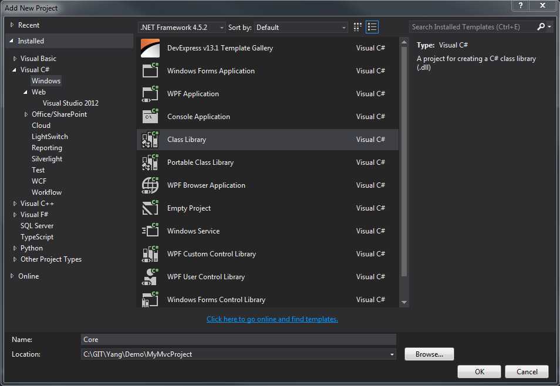
Task: Select the Empty Project row text
Action: pyautogui.click(x=189, y=208)
